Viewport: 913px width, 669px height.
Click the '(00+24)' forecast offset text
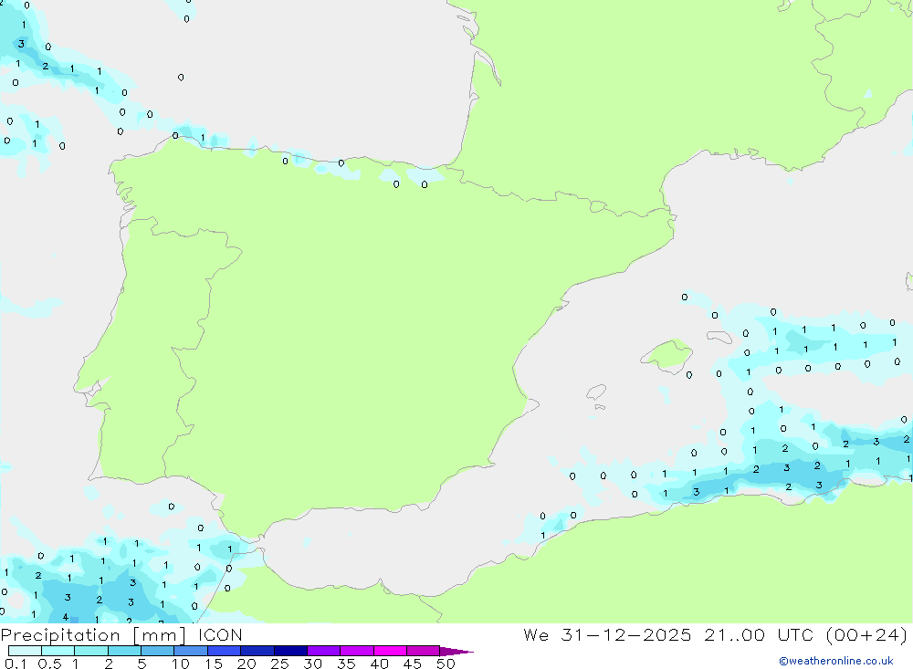[x=866, y=635]
